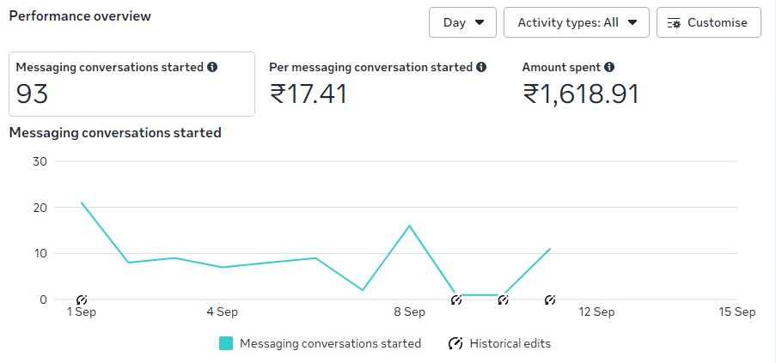Click info icon next to Per messaging conversation started
776x363 pixels.
tap(481, 67)
